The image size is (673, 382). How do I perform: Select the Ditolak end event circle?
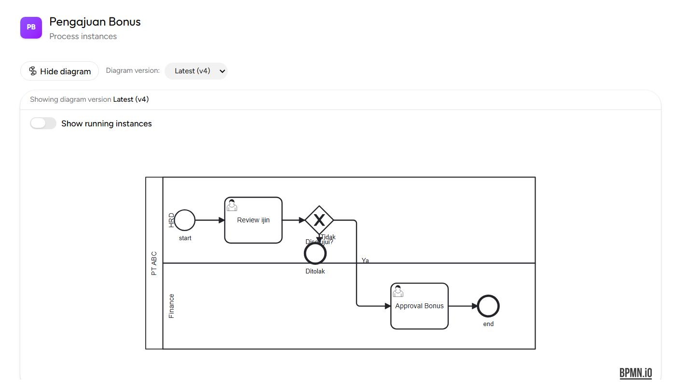click(x=316, y=253)
